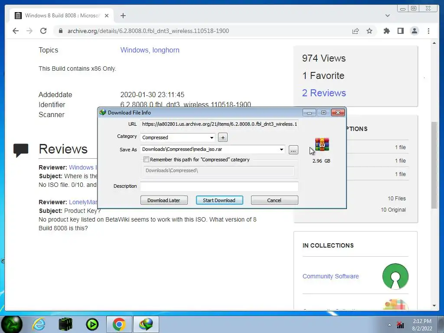Select the URL field in download dialog
This screenshot has width=444, height=333.
(x=219, y=124)
